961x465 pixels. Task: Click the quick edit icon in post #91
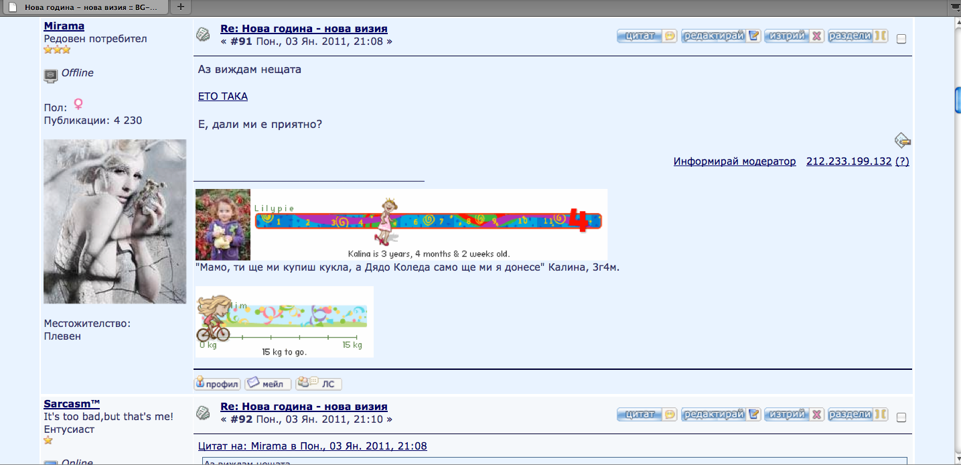tap(902, 140)
